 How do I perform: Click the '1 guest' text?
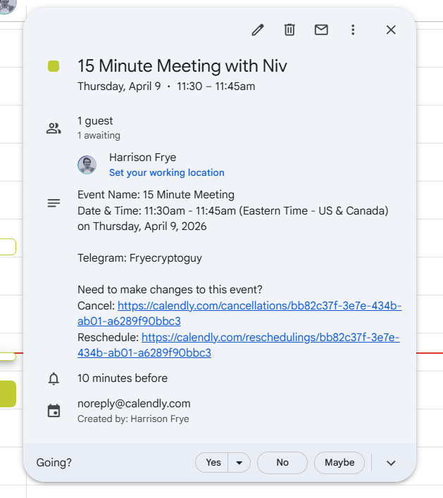tap(95, 121)
